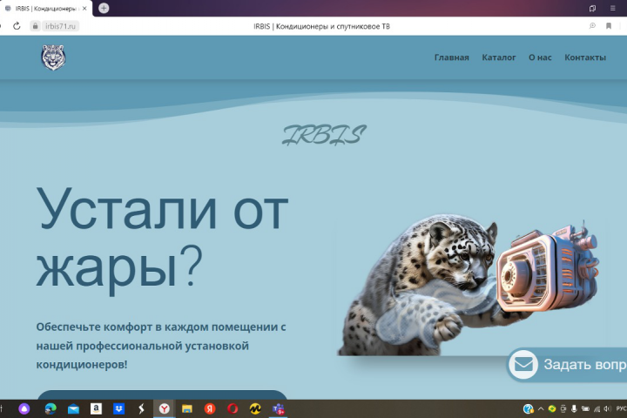627x418 pixels.
Task: Open a new browser tab
Action: [x=104, y=8]
